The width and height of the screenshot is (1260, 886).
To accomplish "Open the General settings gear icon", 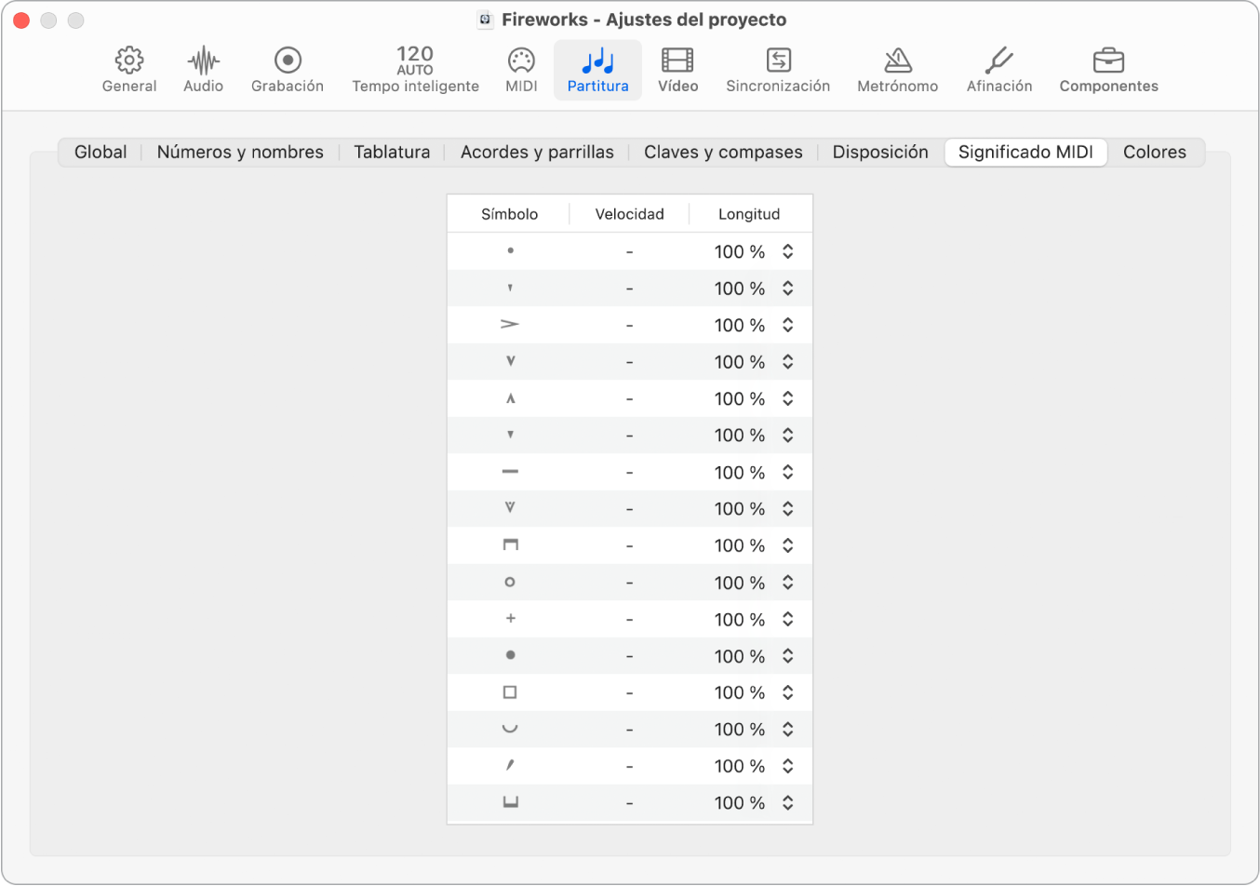I will point(129,61).
